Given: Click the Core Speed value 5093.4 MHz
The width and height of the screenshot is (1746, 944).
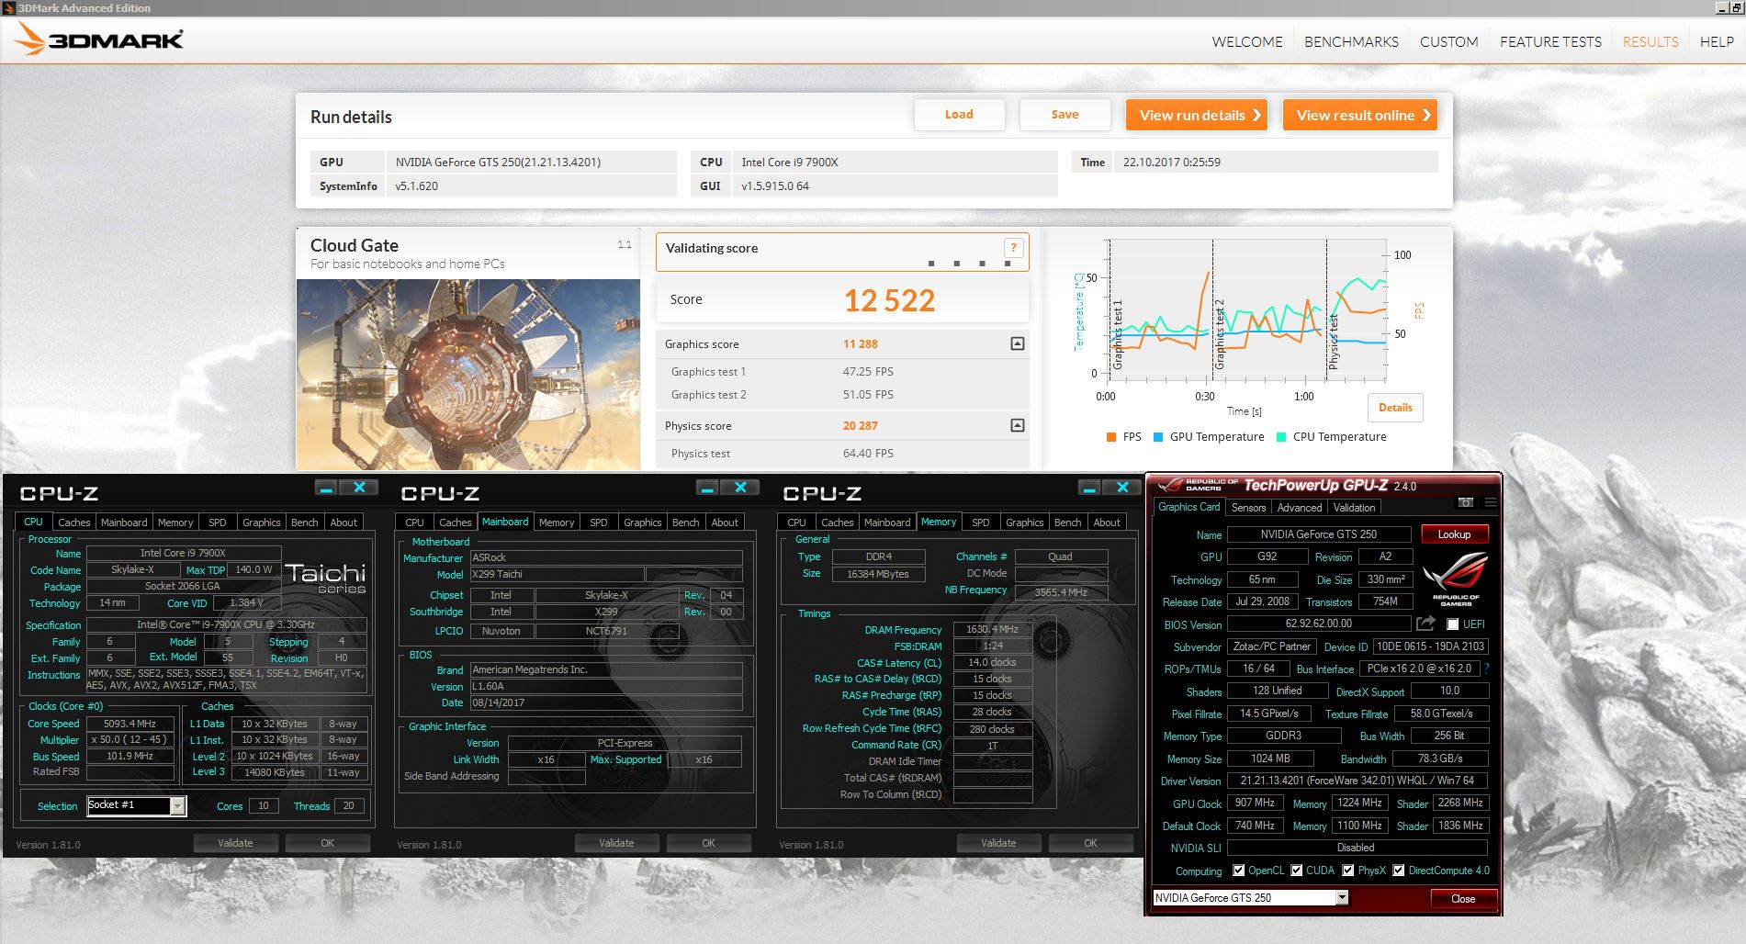Looking at the screenshot, I should coord(130,724).
